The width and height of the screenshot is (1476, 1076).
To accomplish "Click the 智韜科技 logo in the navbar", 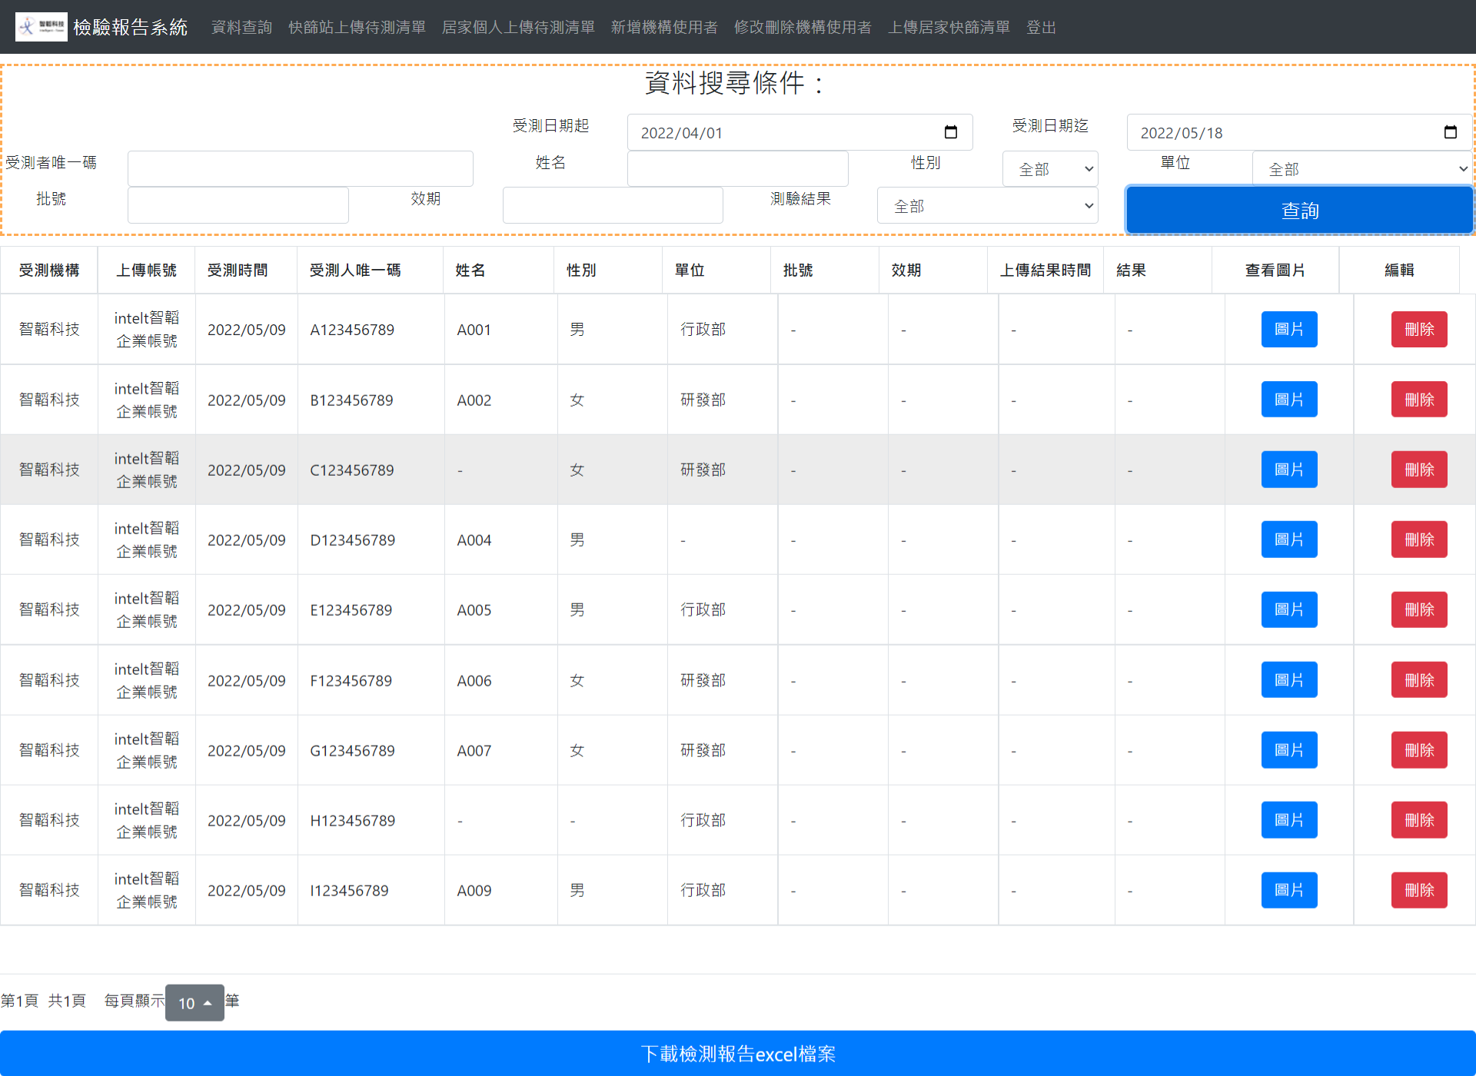I will pos(42,27).
